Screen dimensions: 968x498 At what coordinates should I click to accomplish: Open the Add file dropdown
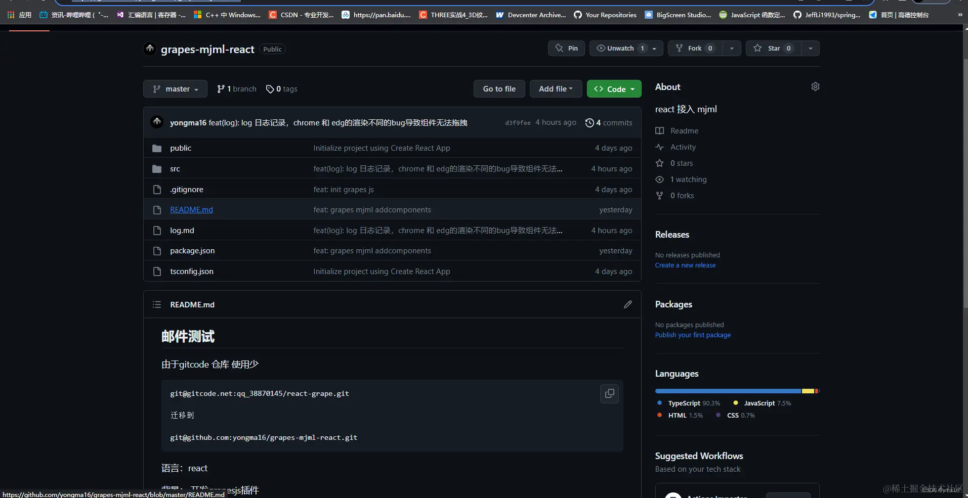click(x=556, y=88)
